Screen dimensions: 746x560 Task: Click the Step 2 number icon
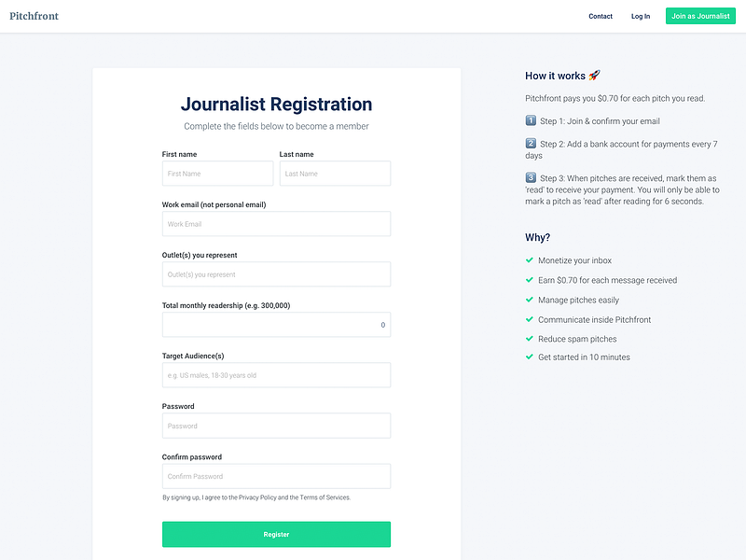(531, 144)
